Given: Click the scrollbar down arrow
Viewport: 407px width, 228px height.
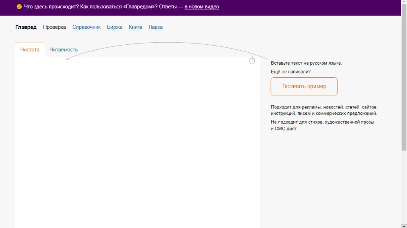Looking at the screenshot, I should 404,225.
